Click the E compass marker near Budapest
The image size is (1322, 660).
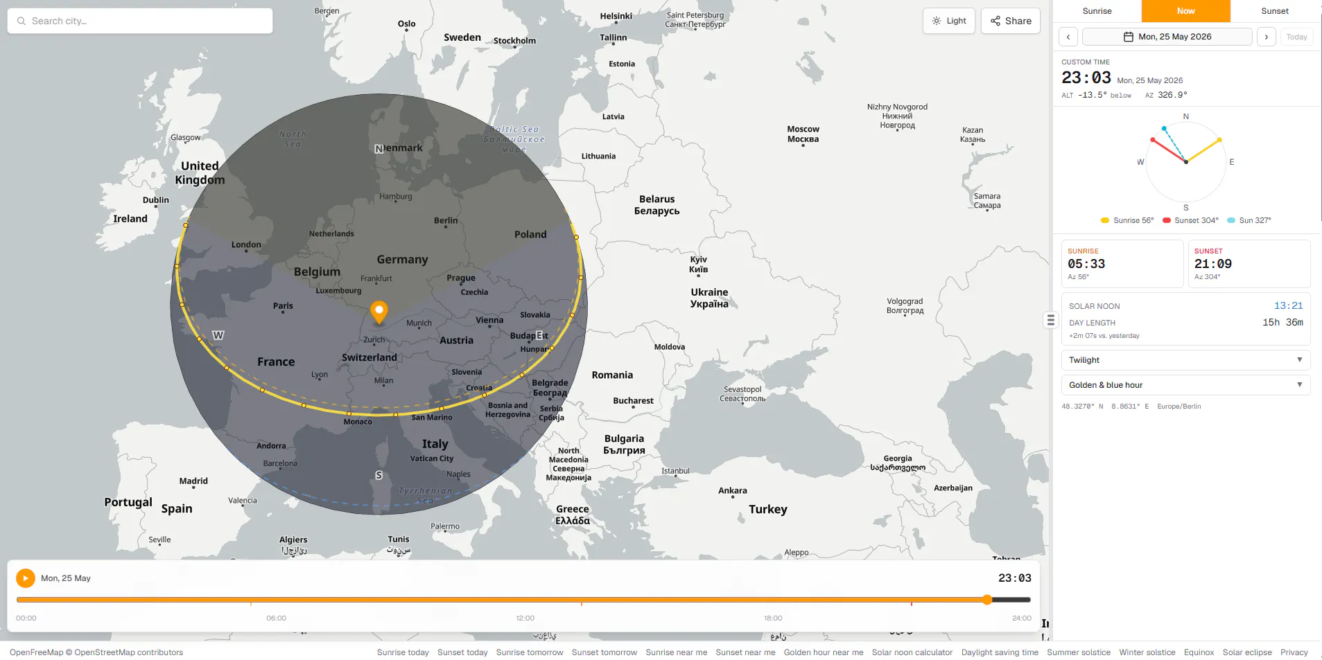coord(539,335)
